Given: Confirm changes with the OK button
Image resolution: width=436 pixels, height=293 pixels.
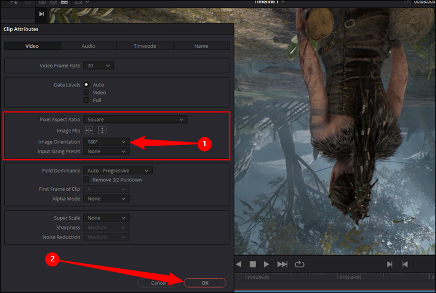Looking at the screenshot, I should pyautogui.click(x=205, y=283).
